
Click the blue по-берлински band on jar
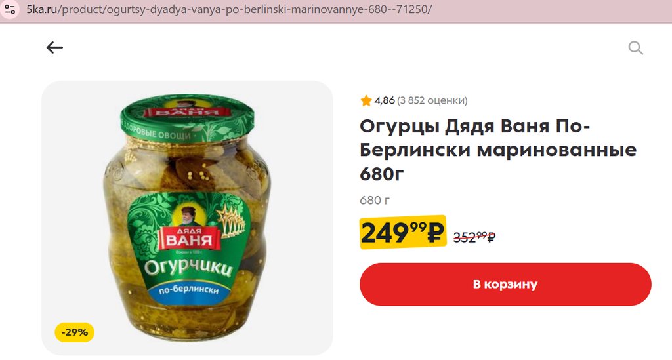point(189,290)
